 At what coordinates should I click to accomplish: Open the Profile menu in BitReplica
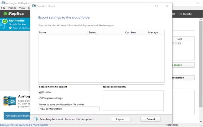point(12,8)
